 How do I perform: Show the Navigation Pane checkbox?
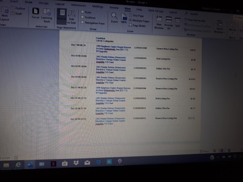[82, 22]
